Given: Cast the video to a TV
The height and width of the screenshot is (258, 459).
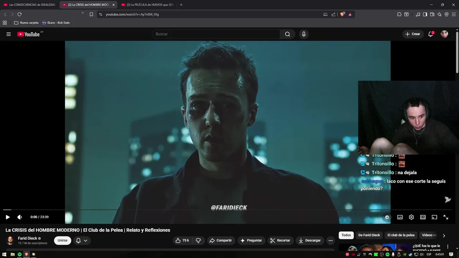Looking at the screenshot, I should pyautogui.click(x=434, y=217).
